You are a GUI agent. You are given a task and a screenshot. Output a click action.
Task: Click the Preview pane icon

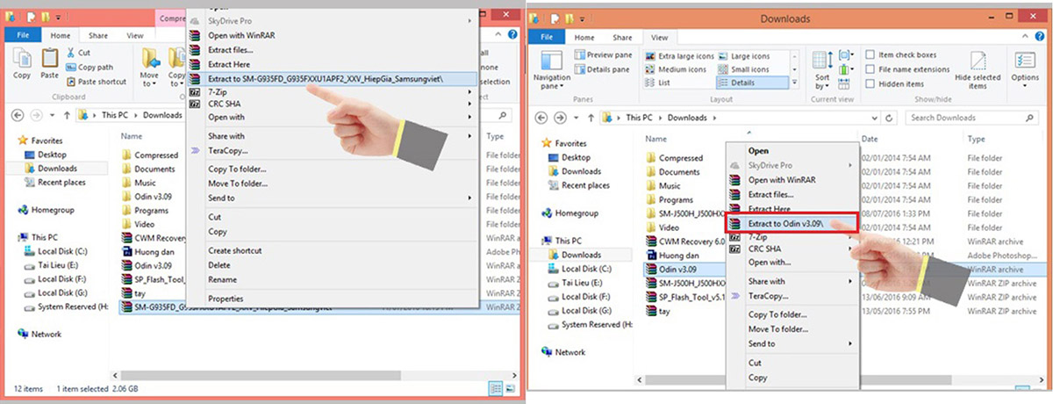(x=580, y=55)
